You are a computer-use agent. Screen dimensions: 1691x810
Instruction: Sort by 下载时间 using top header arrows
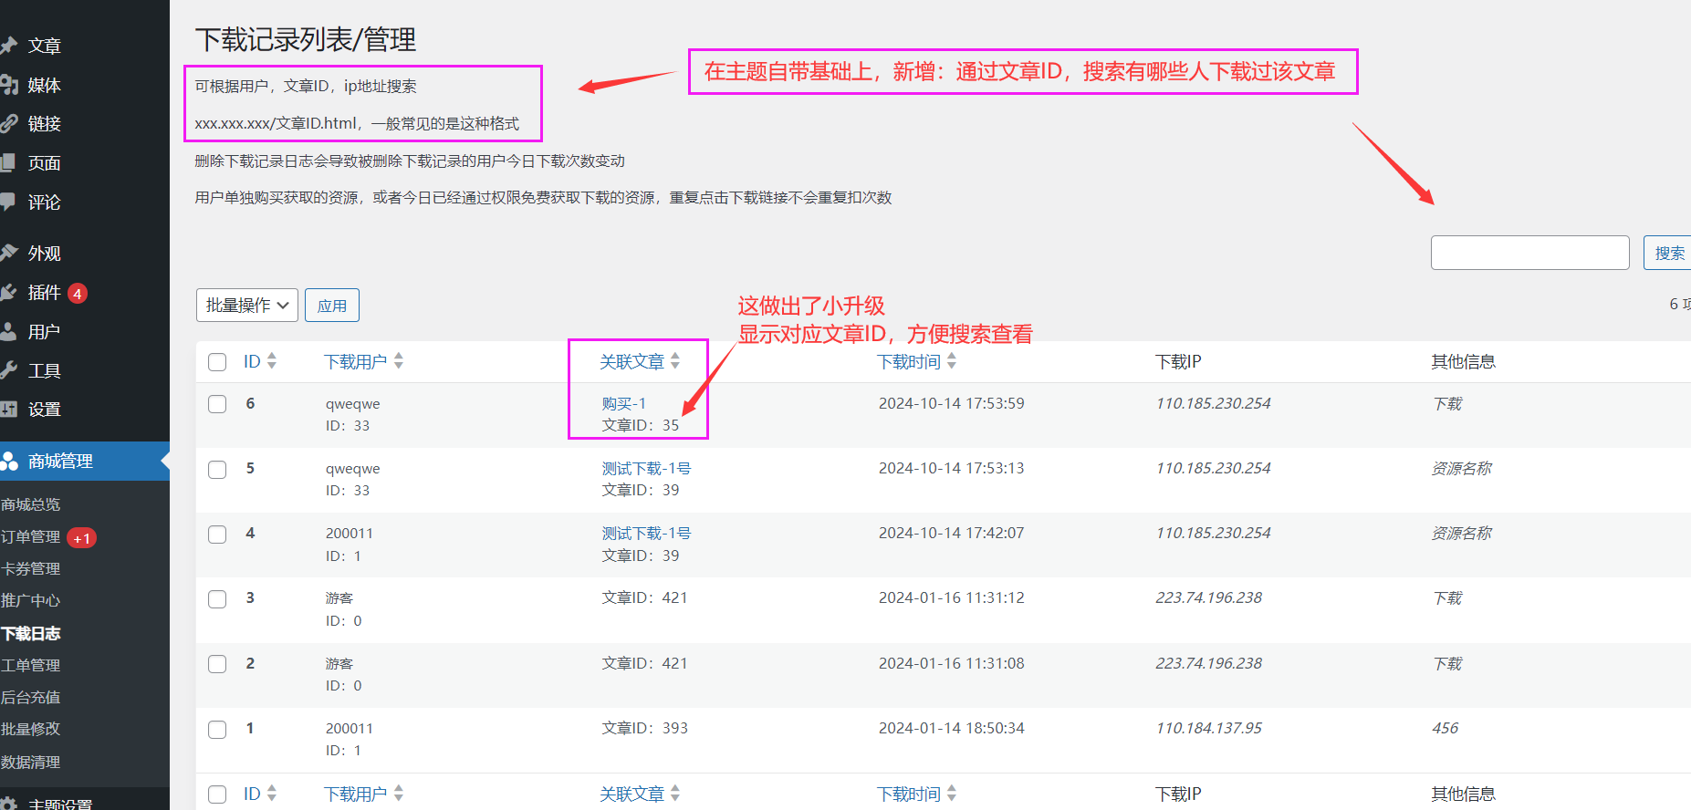pyautogui.click(x=952, y=361)
